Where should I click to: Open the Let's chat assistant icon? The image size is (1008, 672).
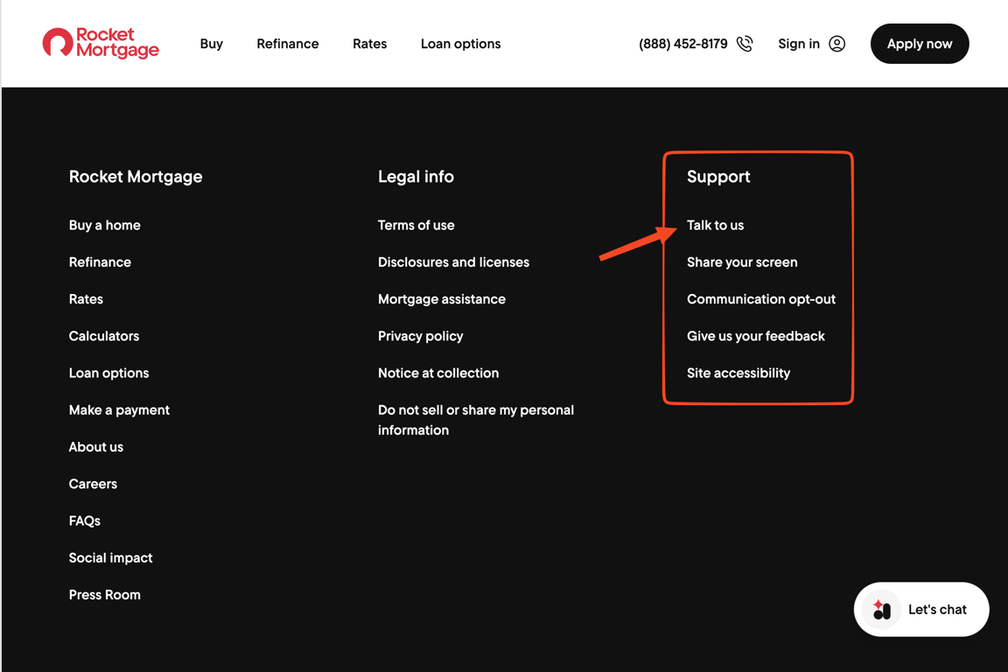pos(881,609)
